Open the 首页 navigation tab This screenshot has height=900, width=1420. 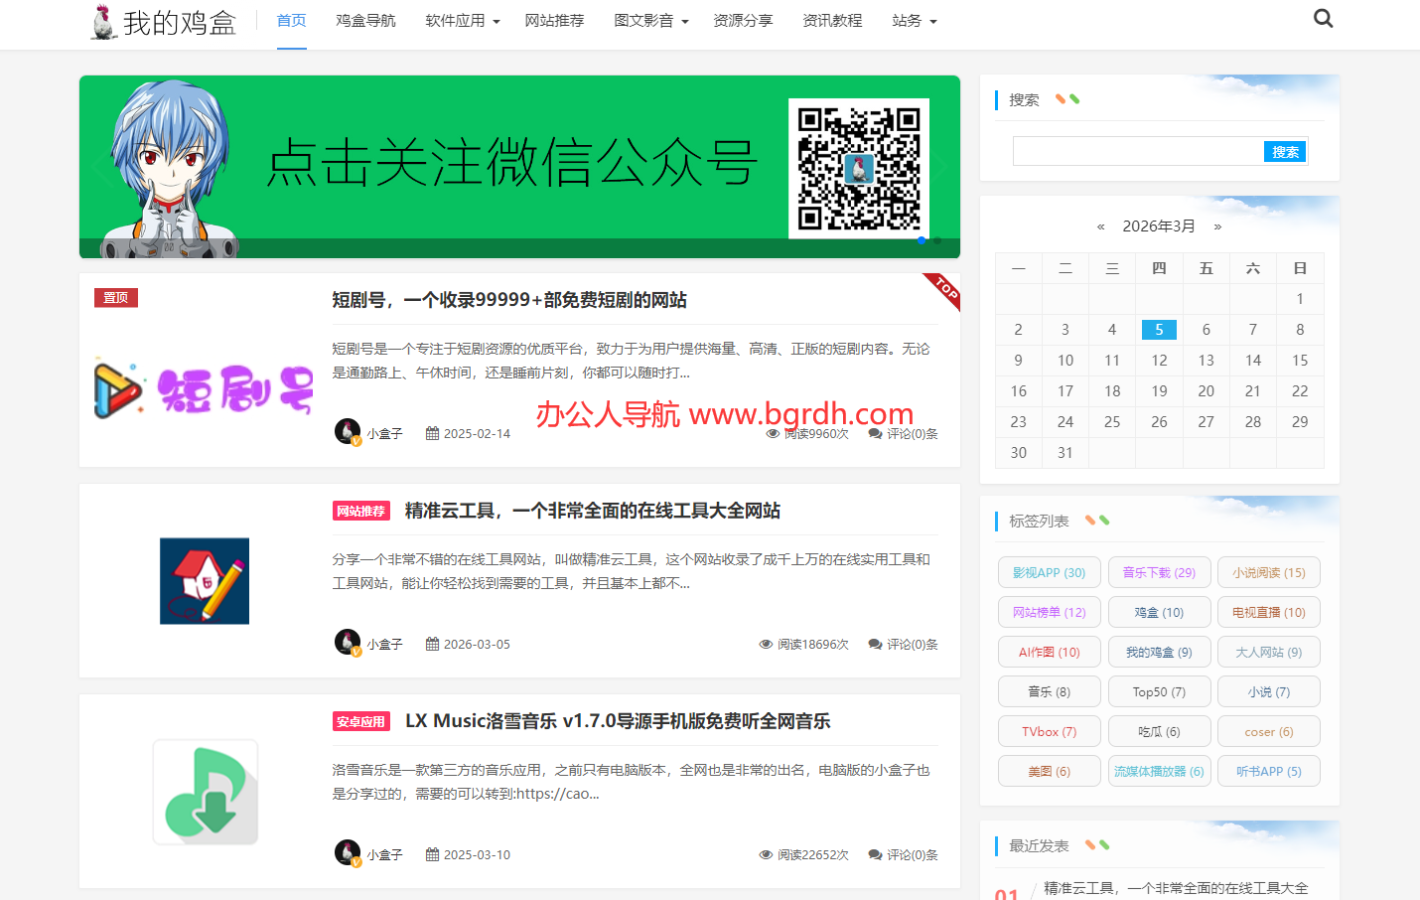click(x=291, y=20)
